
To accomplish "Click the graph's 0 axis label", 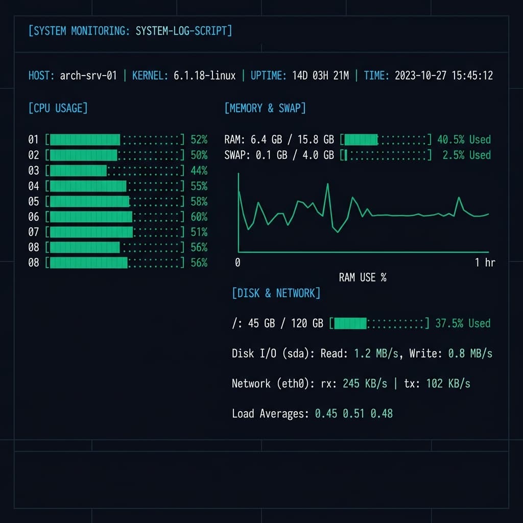I will coord(237,263).
